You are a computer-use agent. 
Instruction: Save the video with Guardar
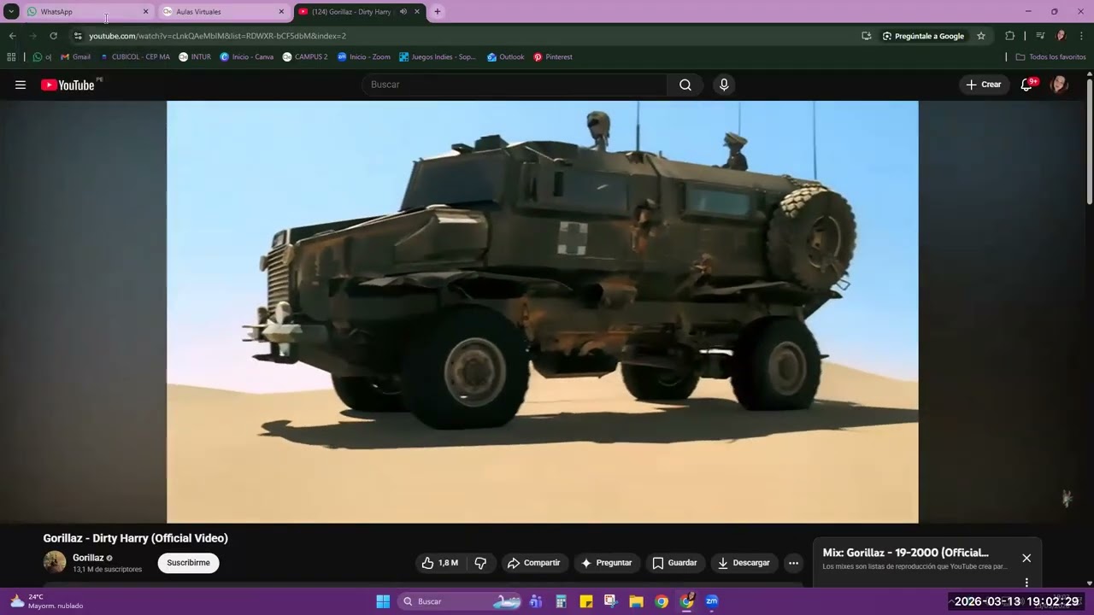(674, 563)
